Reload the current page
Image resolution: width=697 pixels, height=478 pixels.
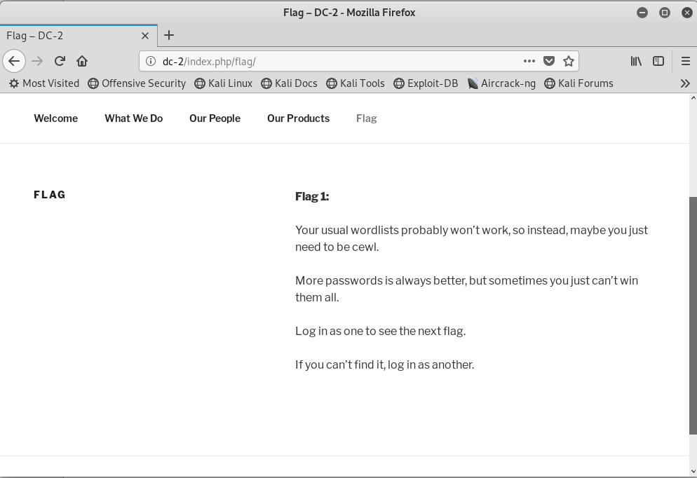[60, 61]
